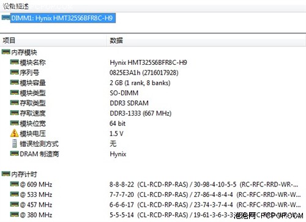This screenshot has height=222, width=306.
Task: Click the DDR3 SDRAM value
Action: pyautogui.click(x=129, y=103)
